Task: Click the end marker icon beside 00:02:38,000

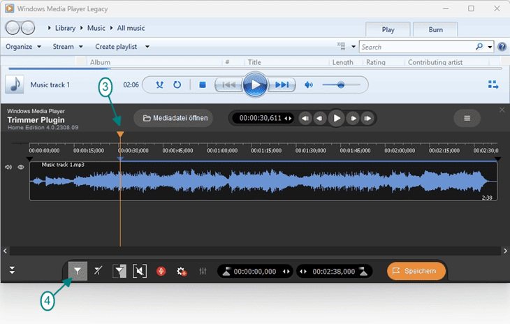Action: [x=363, y=272]
